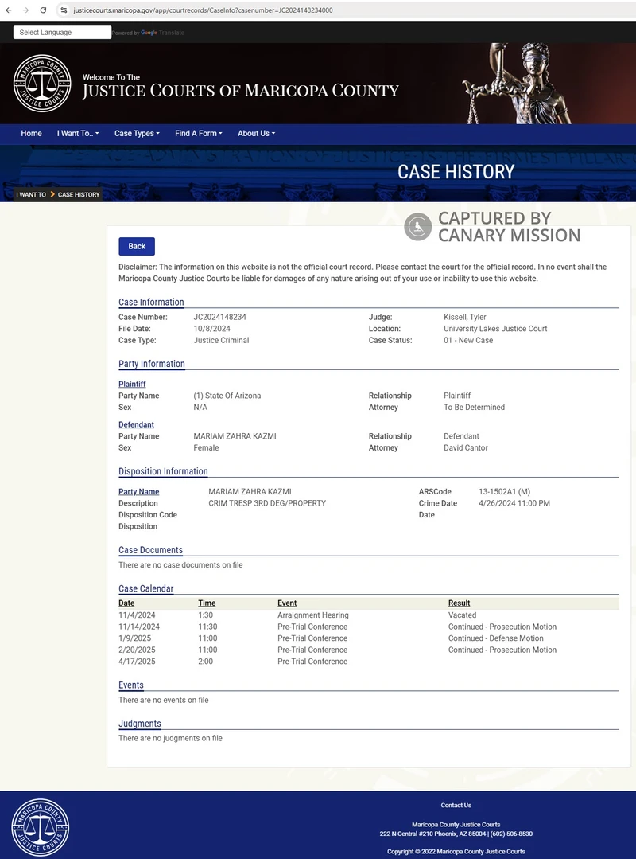Click plaintiff attorney To Be Determined

point(474,407)
